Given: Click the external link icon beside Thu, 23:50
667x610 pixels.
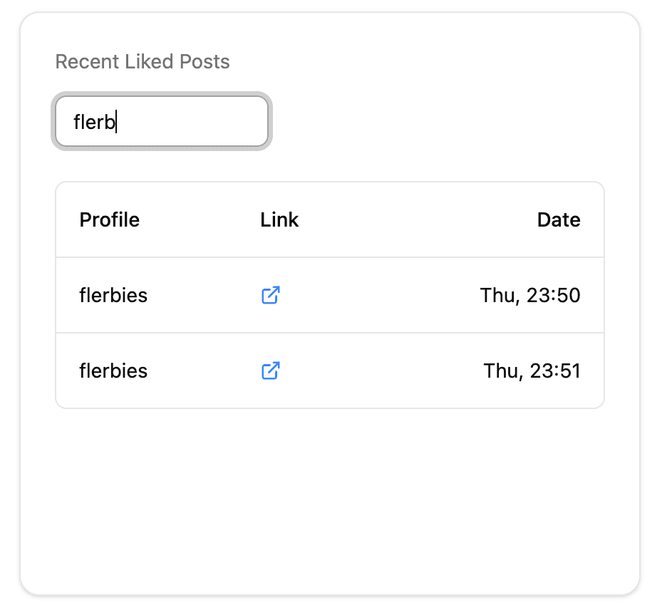Looking at the screenshot, I should click(x=269, y=295).
